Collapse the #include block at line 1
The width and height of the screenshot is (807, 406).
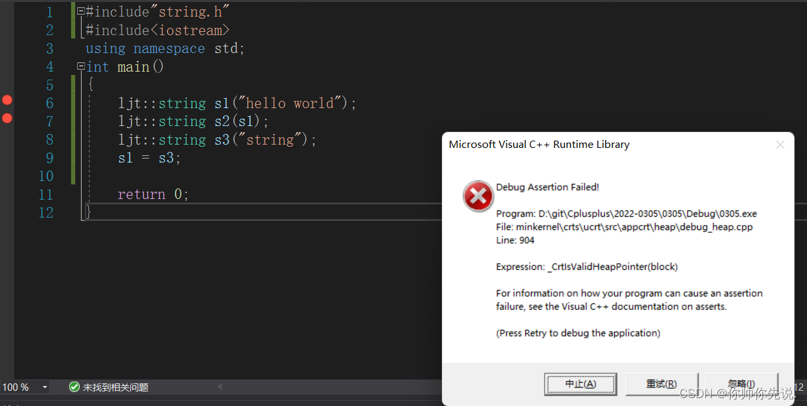[81, 11]
